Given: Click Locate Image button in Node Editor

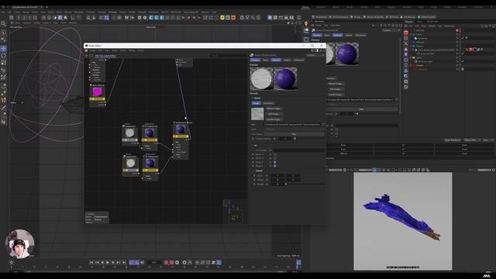Looking at the screenshot, I should tap(274, 119).
